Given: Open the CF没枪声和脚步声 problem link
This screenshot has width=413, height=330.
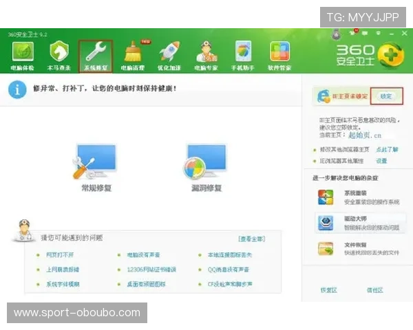Looking at the screenshot, I should pos(230,284).
